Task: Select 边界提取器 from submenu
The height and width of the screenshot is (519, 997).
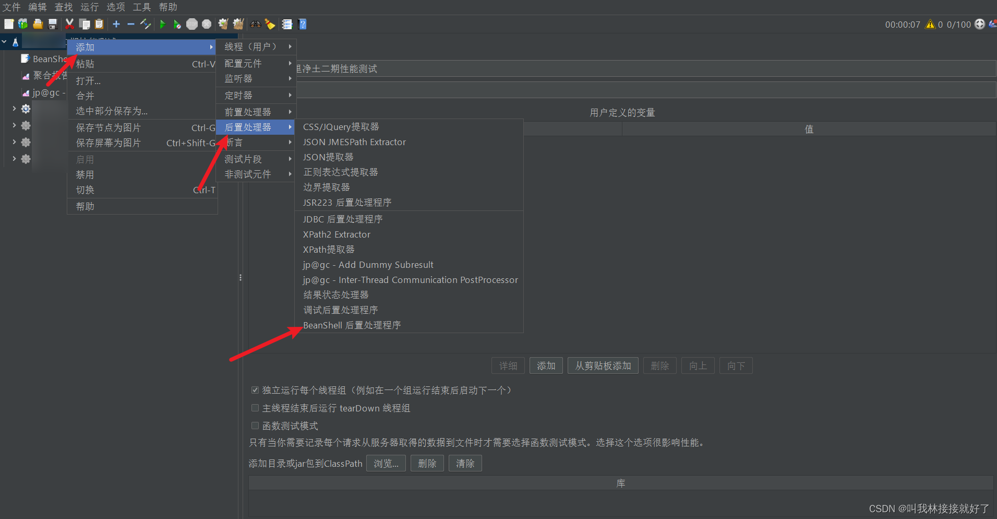Action: point(409,187)
